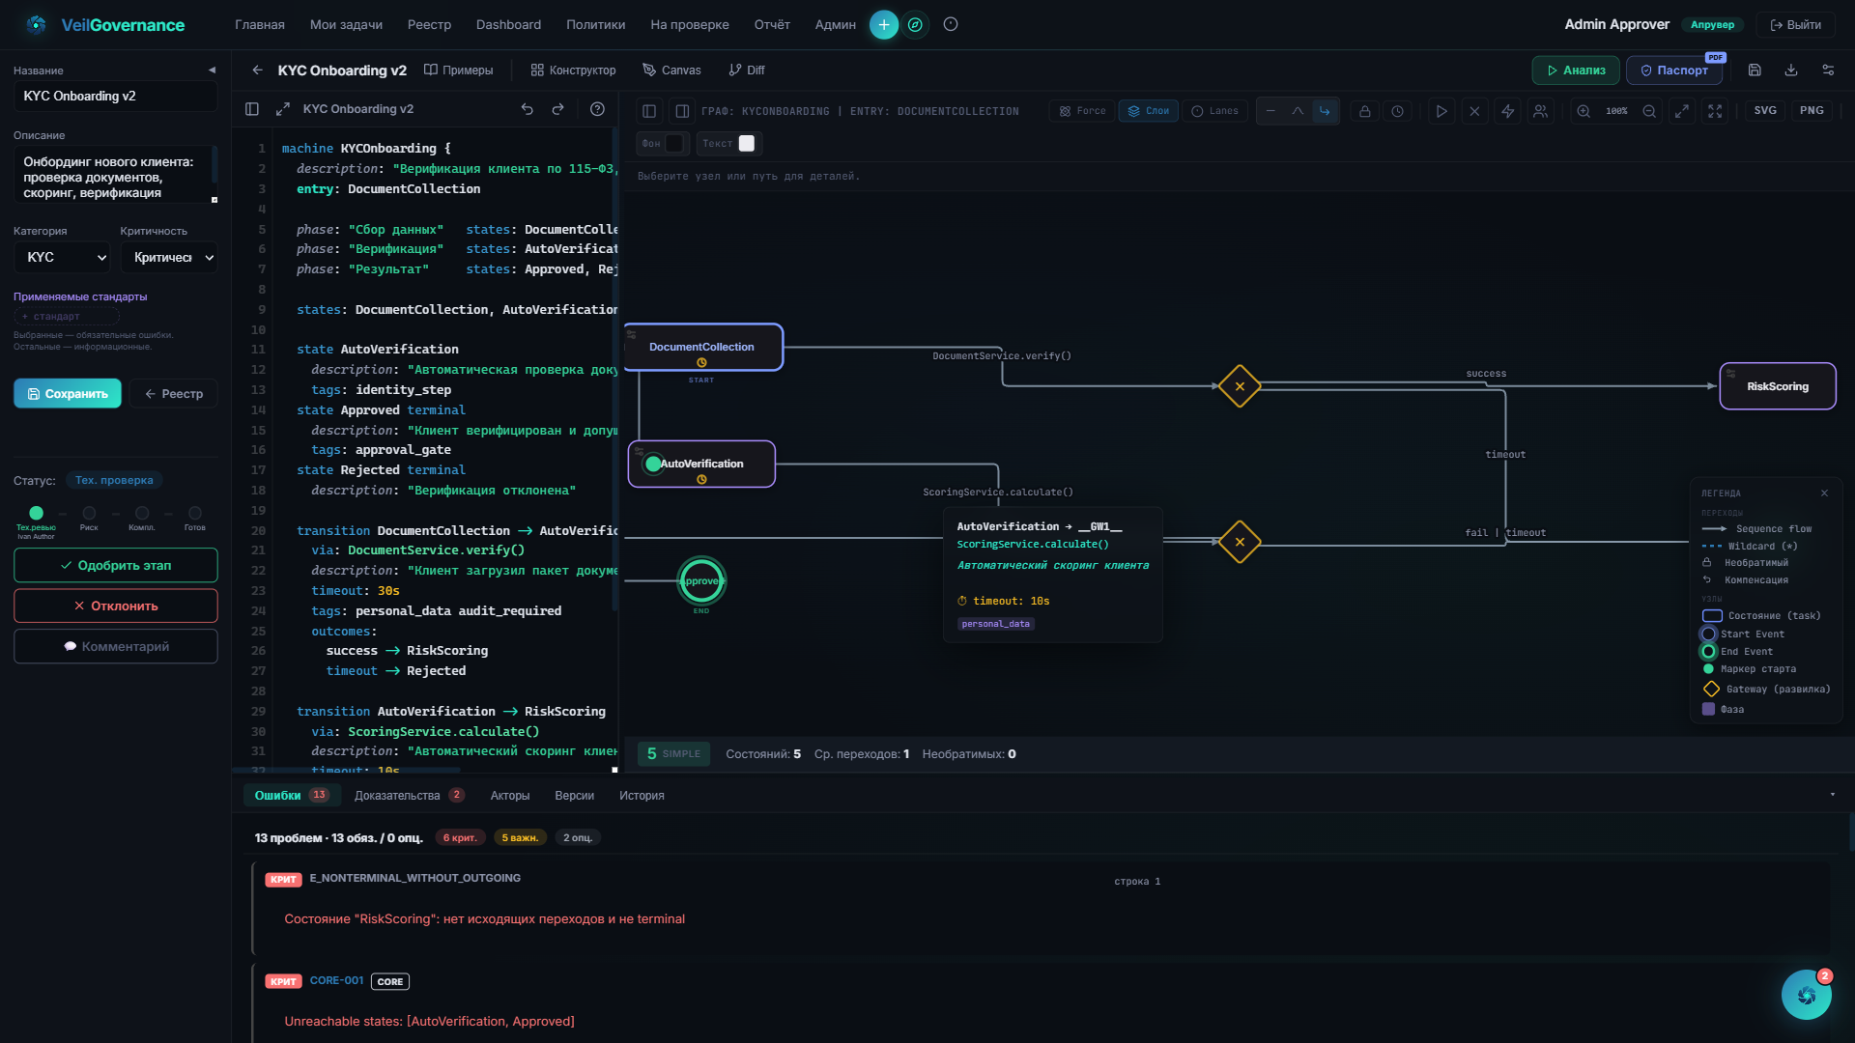Open the Категория KYC dropdown

tap(63, 258)
